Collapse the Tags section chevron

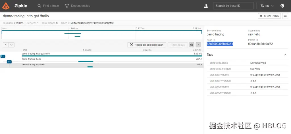coord(285,55)
